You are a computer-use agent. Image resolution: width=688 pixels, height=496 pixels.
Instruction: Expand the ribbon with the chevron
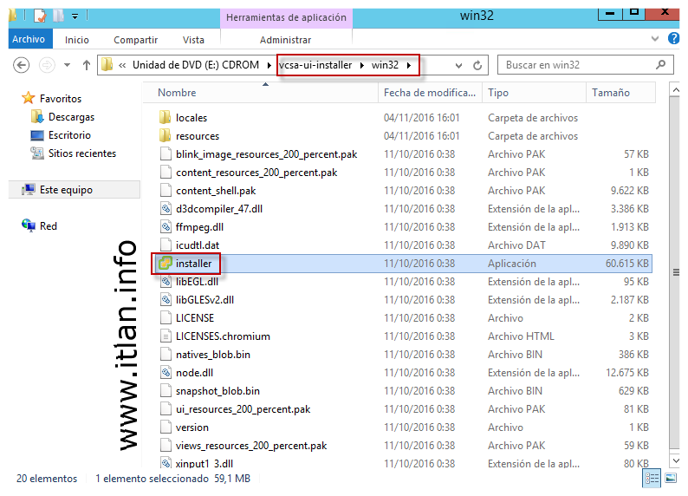[658, 40]
